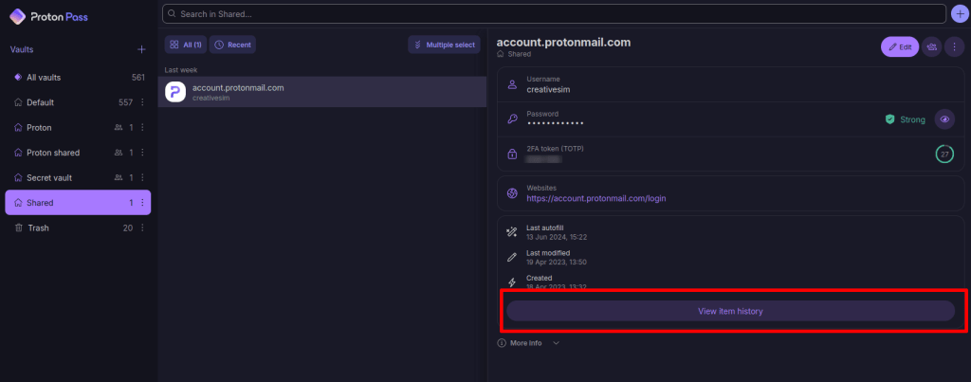Click the Proton vault shared-members icon
The image size is (971, 382).
tap(119, 128)
